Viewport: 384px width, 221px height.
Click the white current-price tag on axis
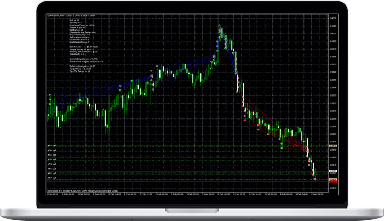(x=333, y=171)
